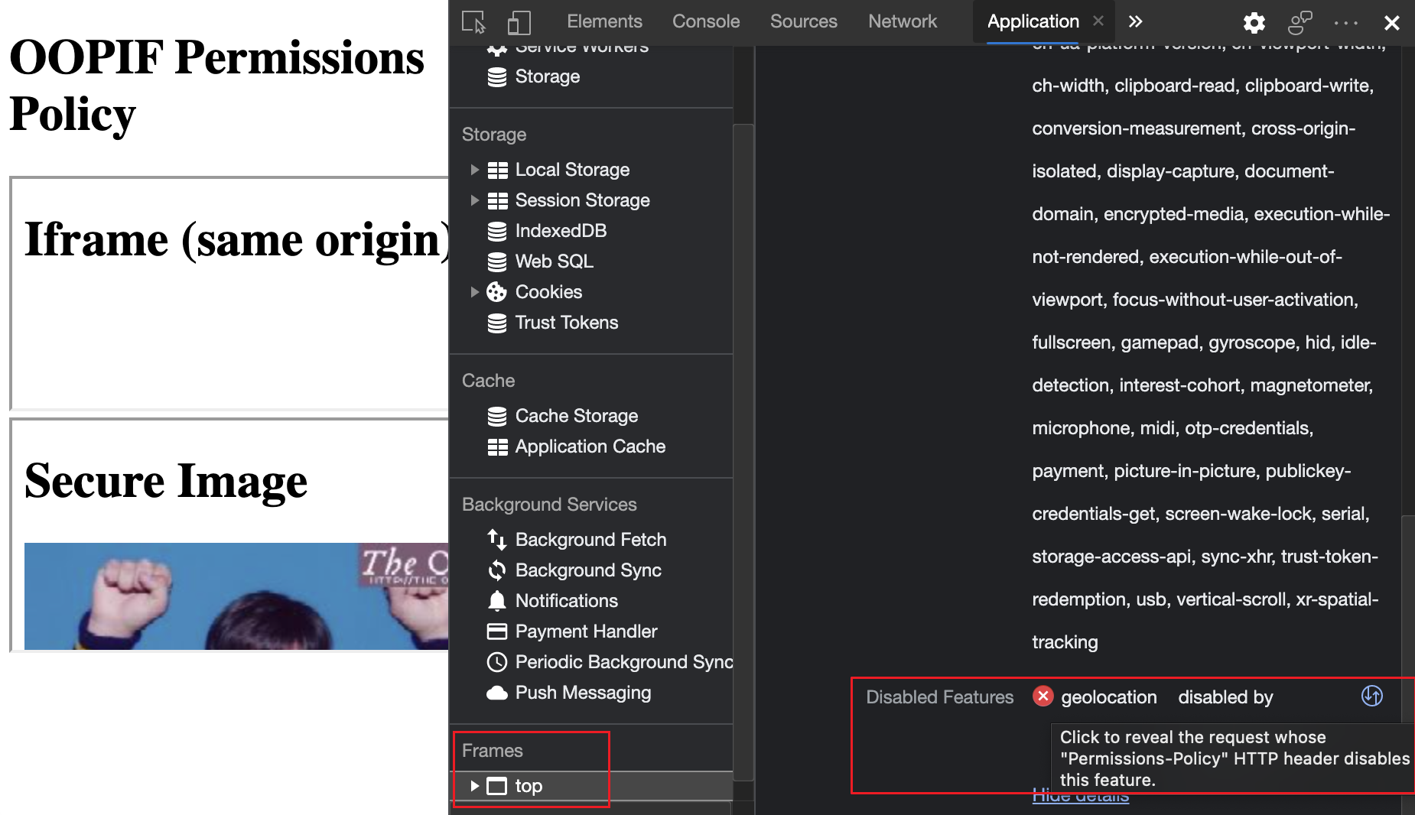The image size is (1415, 815).
Task: Expand the Local Storage tree item
Action: point(476,169)
